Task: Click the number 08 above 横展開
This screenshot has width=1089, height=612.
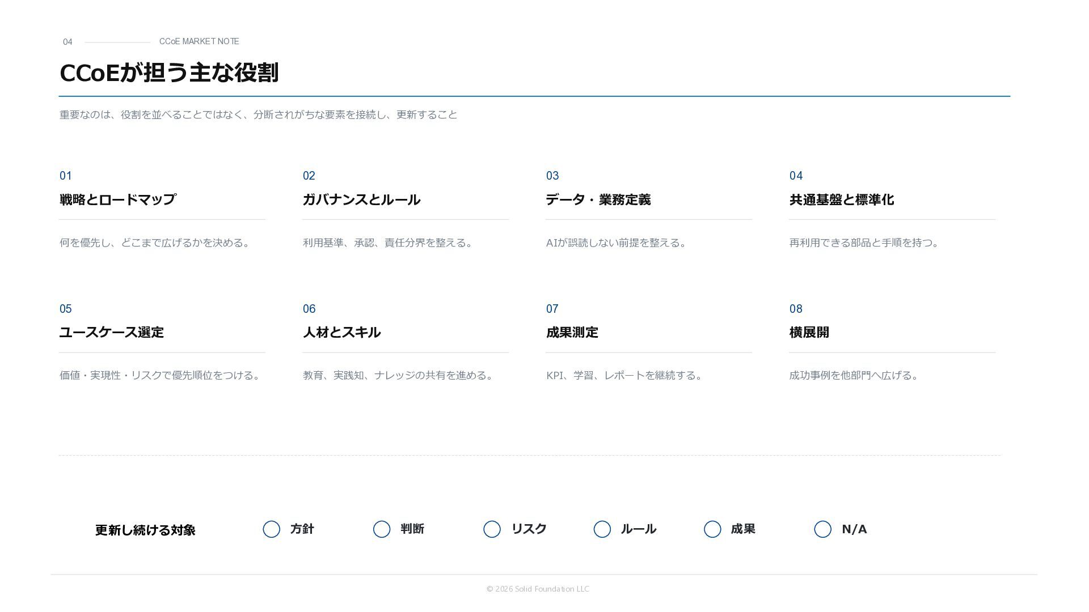Action: [x=796, y=309]
